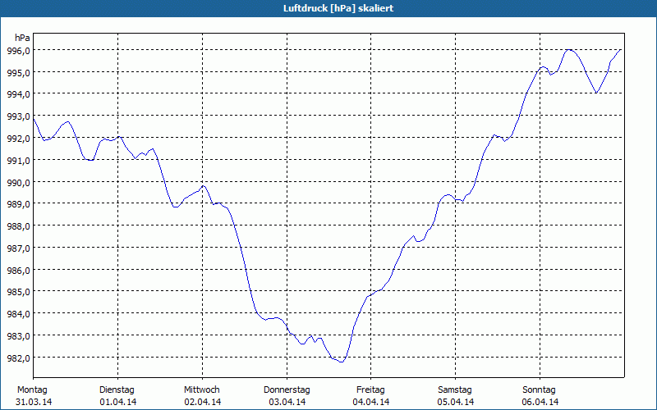Image resolution: width=657 pixels, height=410 pixels.
Task: Click the 'Sonntag' day label
Action: (539, 390)
